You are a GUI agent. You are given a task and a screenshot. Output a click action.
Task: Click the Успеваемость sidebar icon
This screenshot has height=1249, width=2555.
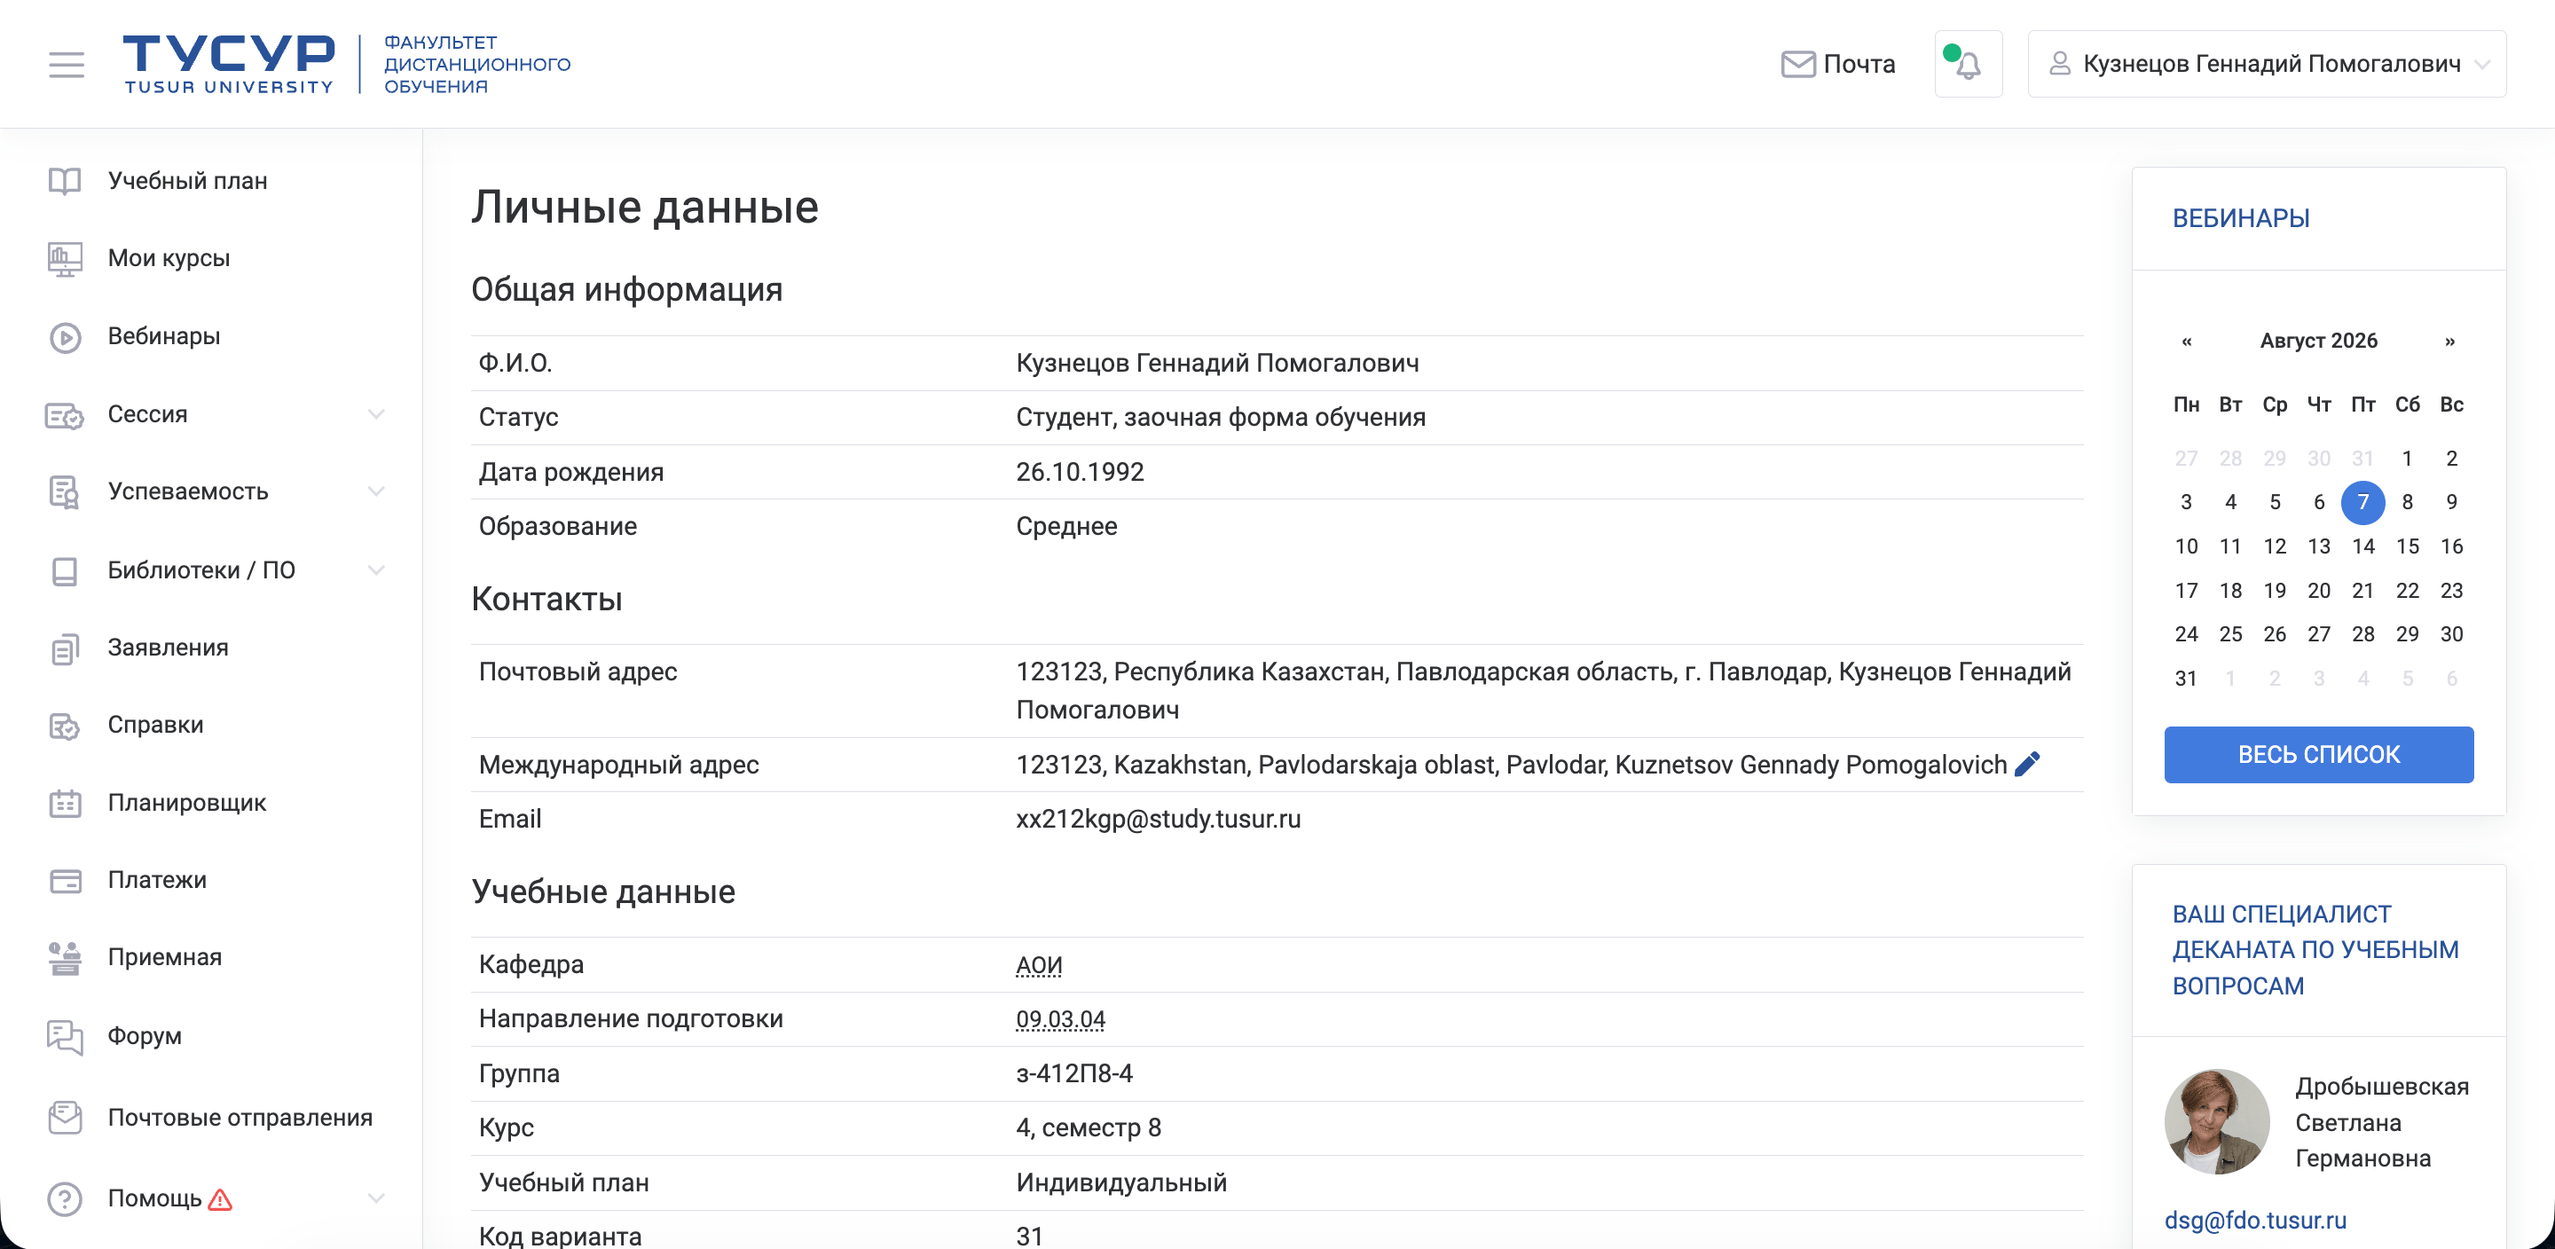tap(66, 492)
